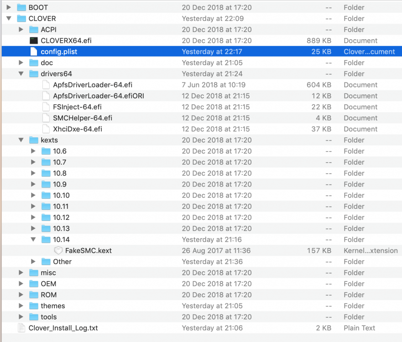Select the SMCHelper-64.efi file name
The width and height of the screenshot is (402, 342).
[83, 118]
